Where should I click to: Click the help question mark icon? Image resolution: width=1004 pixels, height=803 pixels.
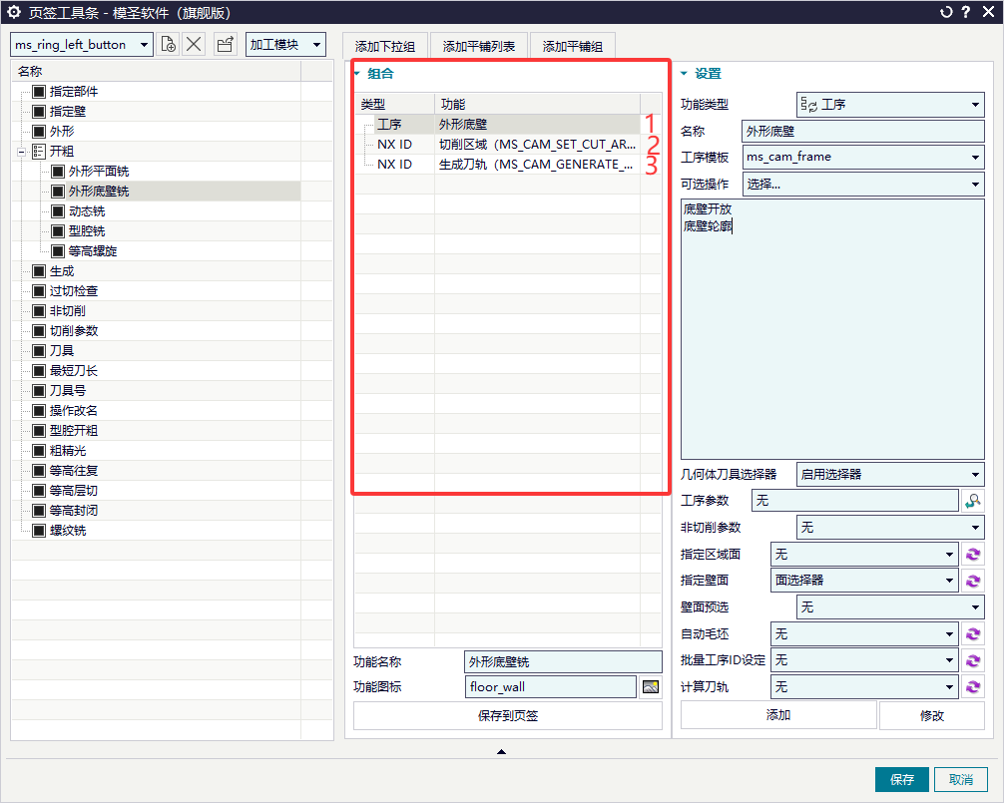pyautogui.click(x=966, y=12)
